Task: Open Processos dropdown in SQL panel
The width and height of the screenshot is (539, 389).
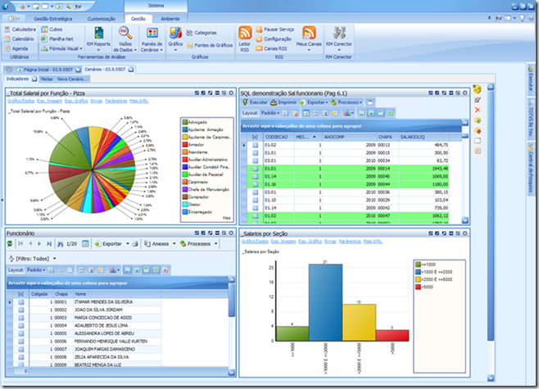Action: click(346, 102)
